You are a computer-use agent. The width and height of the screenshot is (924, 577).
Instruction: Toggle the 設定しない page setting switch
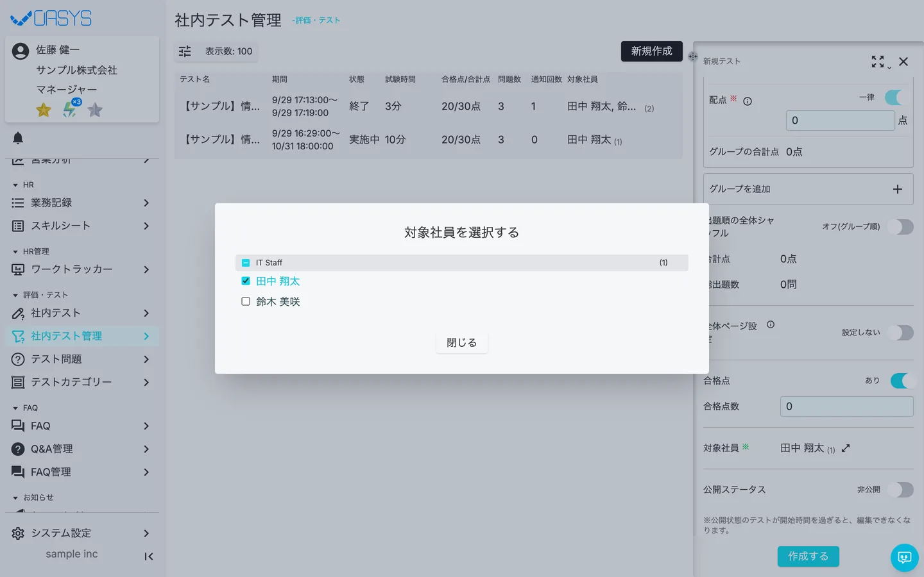[900, 333]
